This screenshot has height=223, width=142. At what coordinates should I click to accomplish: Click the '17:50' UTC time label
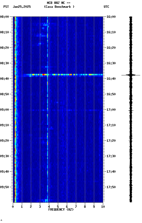coord(111,187)
